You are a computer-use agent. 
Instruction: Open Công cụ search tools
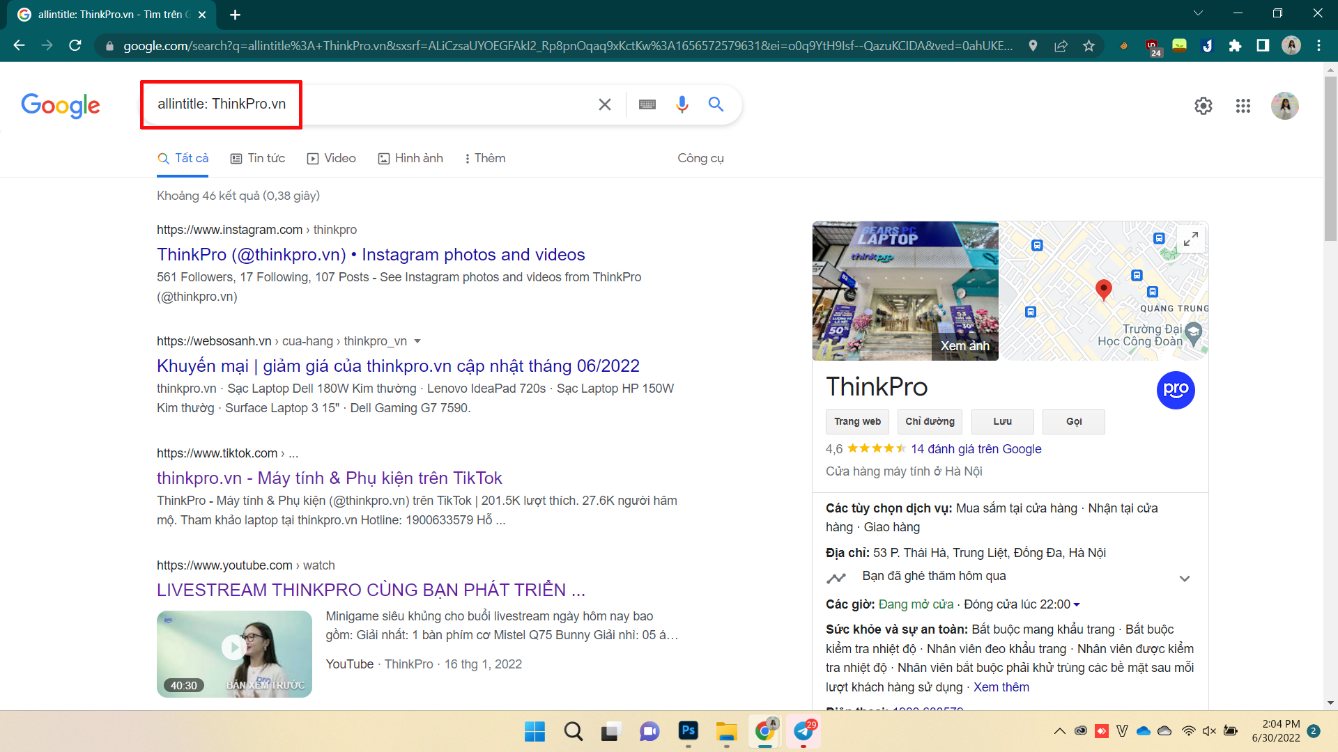(x=700, y=158)
